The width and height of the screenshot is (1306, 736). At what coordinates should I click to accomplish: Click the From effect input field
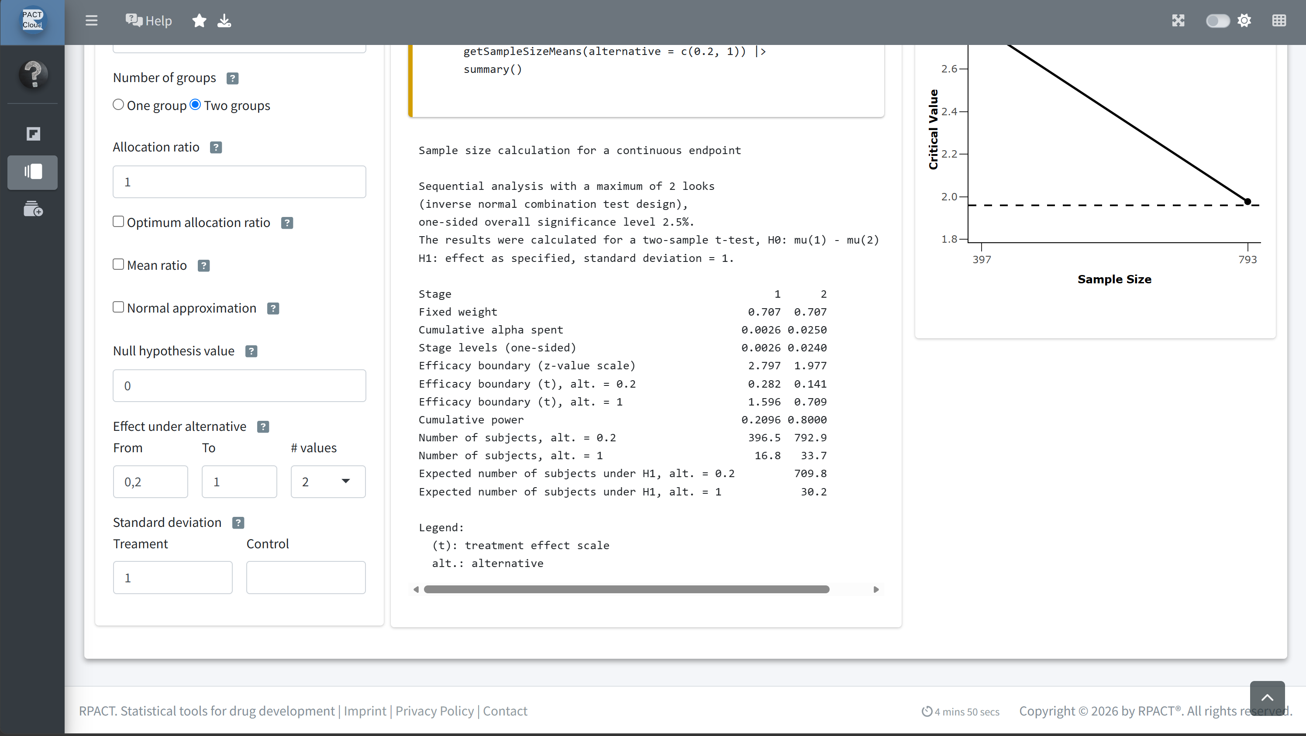(x=151, y=481)
